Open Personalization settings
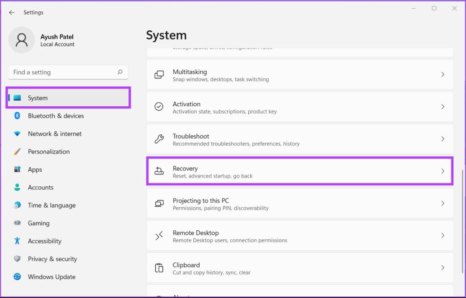 click(68, 151)
